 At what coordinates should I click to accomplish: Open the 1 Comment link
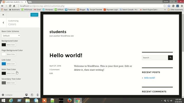click(x=54, y=70)
